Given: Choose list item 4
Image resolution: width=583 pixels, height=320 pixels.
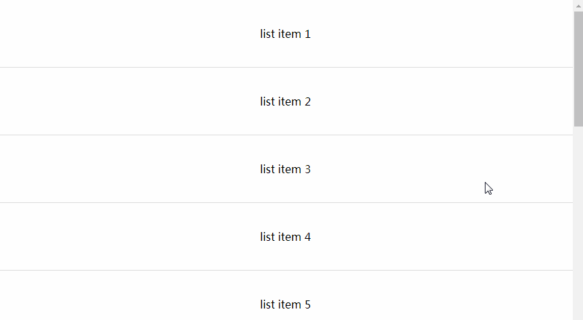Looking at the screenshot, I should click(x=285, y=237).
